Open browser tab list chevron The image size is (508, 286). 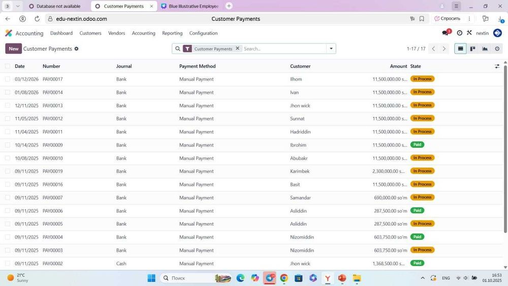(18, 6)
